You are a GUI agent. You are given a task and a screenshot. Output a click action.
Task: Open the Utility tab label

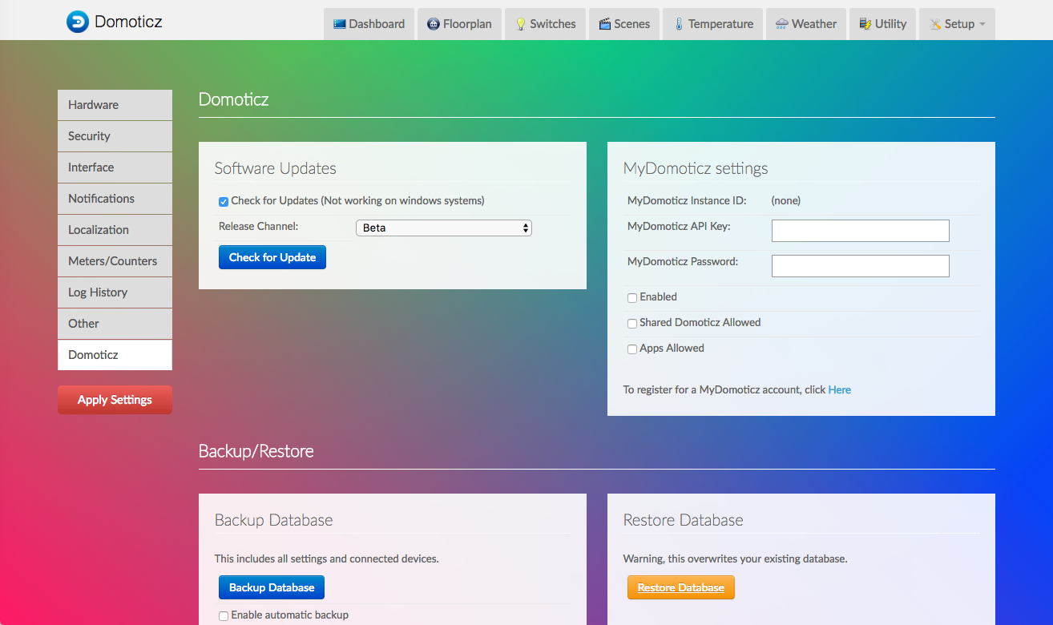point(890,24)
